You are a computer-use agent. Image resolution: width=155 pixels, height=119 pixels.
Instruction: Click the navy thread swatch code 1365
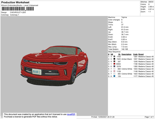pyautogui.click(x=114, y=66)
